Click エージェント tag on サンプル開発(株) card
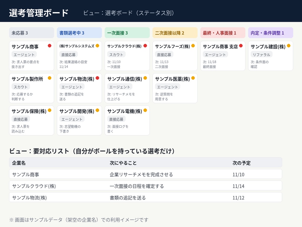The width and height of the screenshot is (302, 227). [x=72, y=119]
